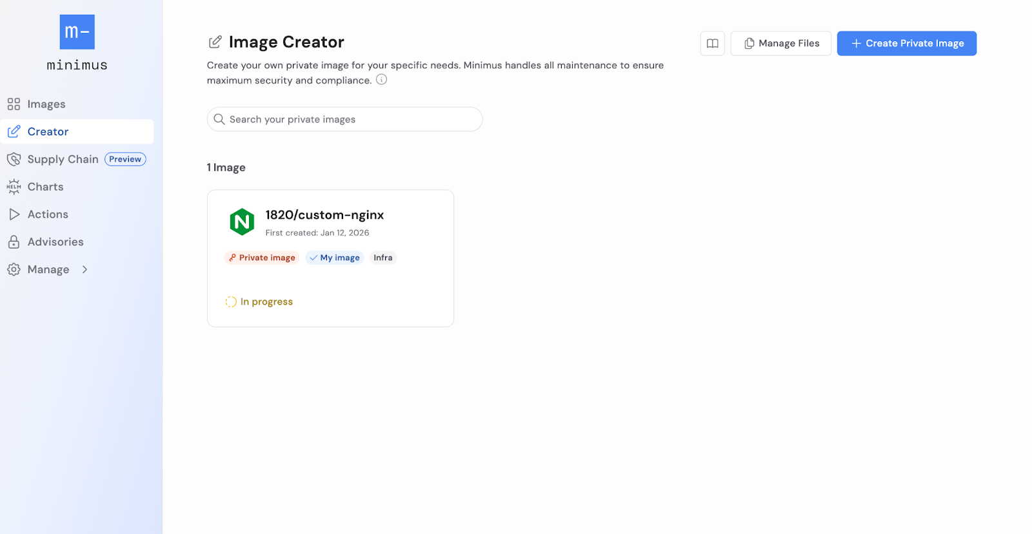The width and height of the screenshot is (1032, 534).
Task: Click 'First created: Jan 12, 2026' text
Action: click(x=317, y=233)
